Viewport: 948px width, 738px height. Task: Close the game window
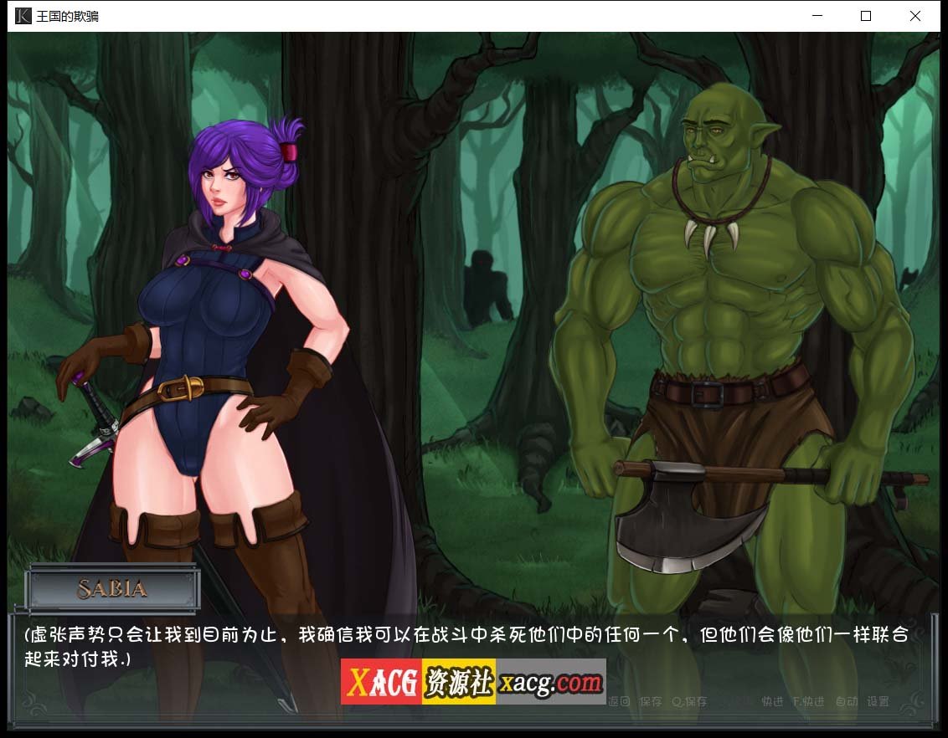915,16
